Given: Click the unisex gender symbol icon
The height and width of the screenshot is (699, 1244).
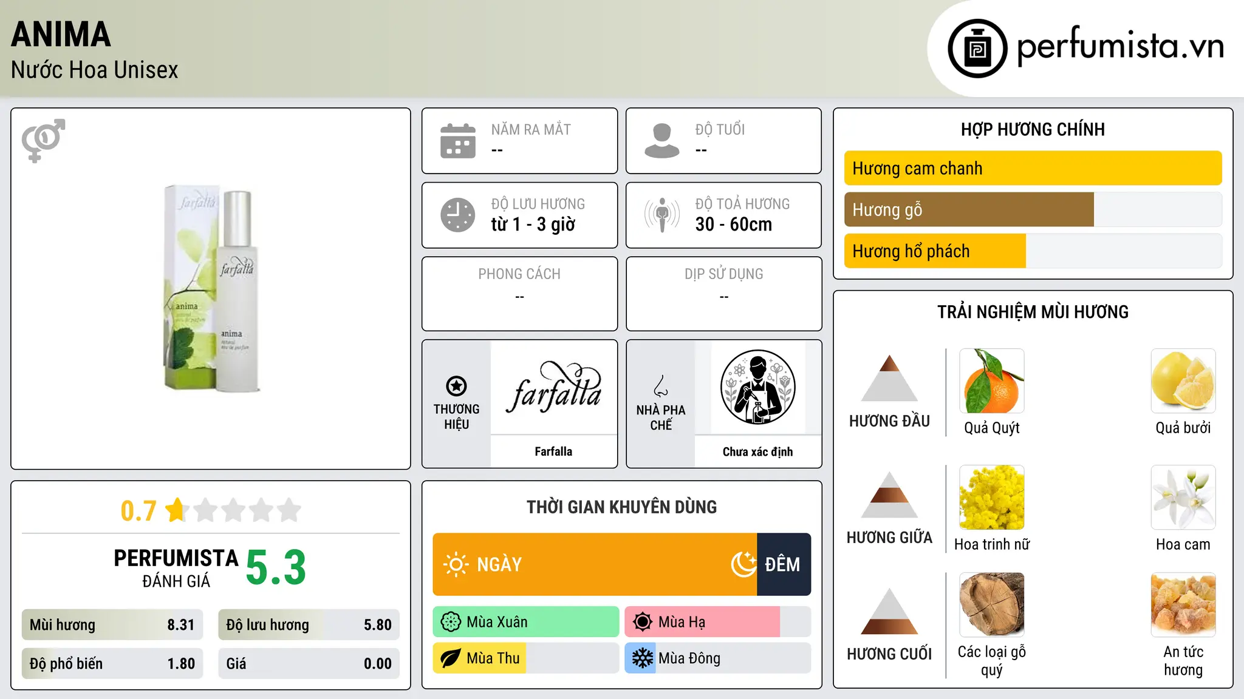Looking at the screenshot, I should 43,140.
